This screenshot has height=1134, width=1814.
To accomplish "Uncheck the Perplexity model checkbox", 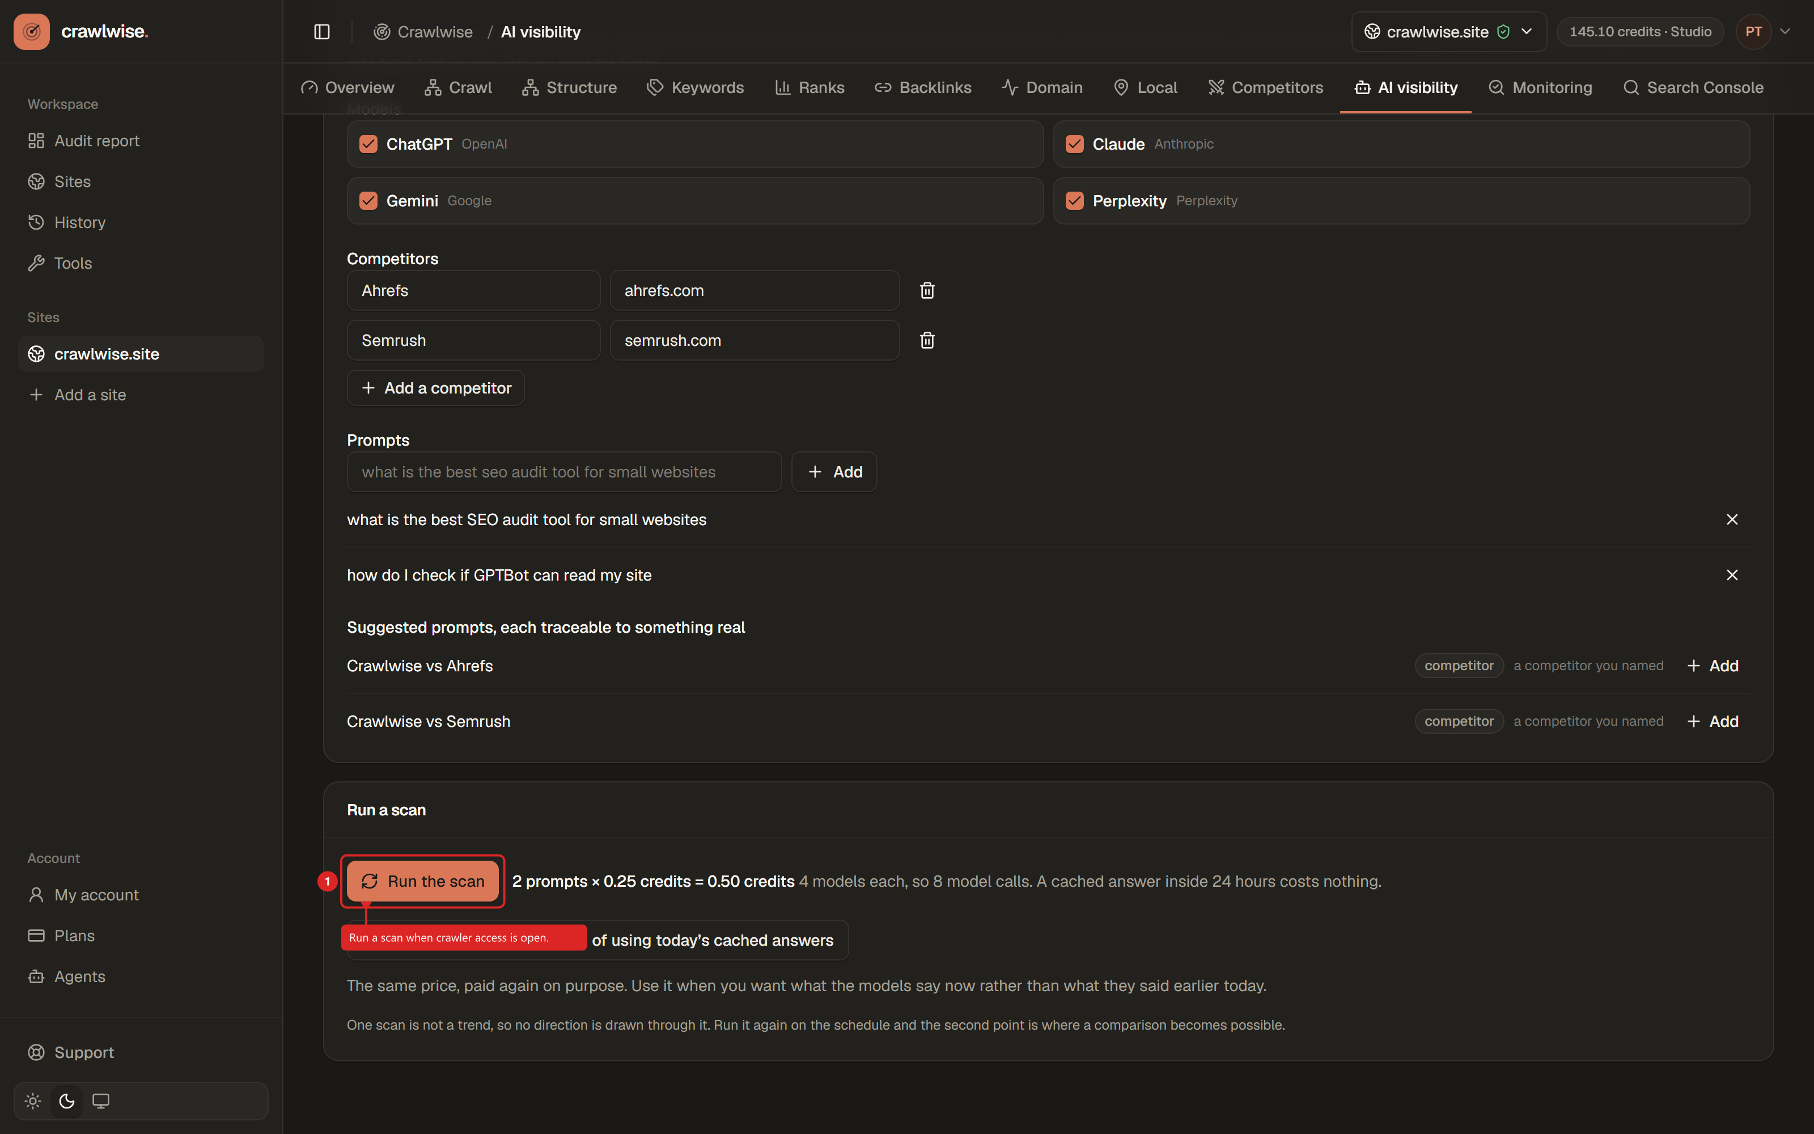I will point(1074,201).
